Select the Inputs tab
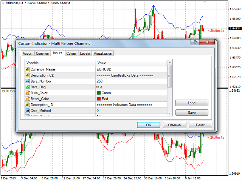This screenshot has width=242, height=181. pyautogui.click(x=58, y=53)
